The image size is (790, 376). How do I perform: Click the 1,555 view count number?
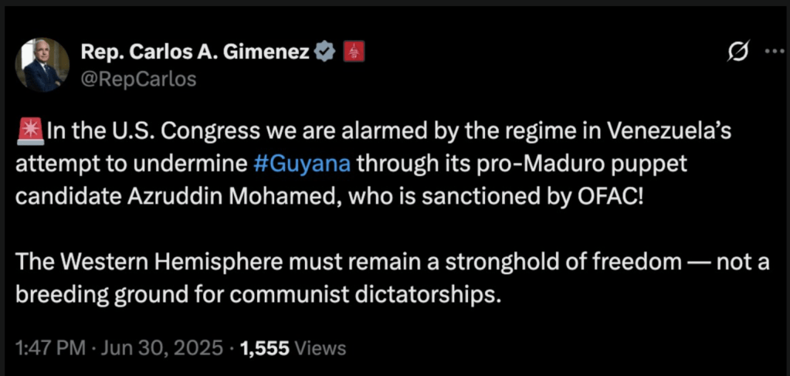coord(265,347)
